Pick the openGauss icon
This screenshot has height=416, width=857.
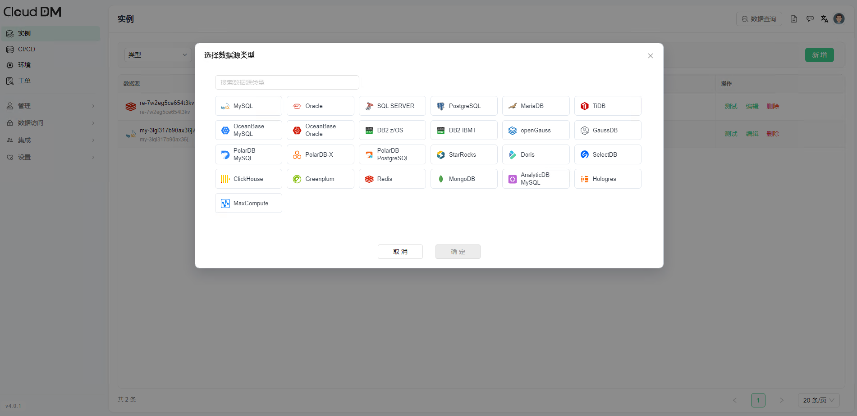pyautogui.click(x=513, y=131)
